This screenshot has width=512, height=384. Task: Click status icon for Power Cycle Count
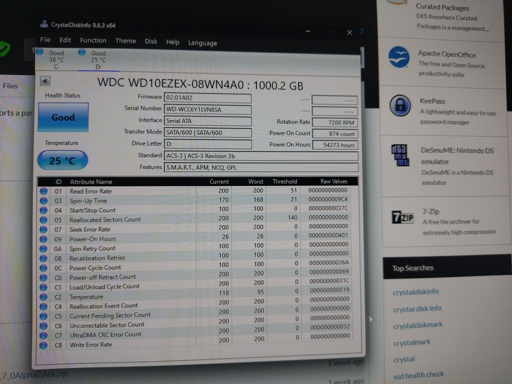pyautogui.click(x=44, y=268)
